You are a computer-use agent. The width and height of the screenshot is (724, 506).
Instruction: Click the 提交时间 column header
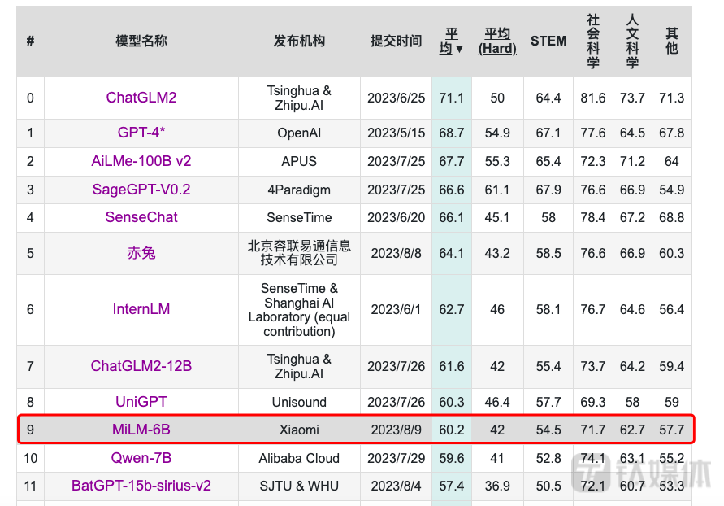point(396,41)
